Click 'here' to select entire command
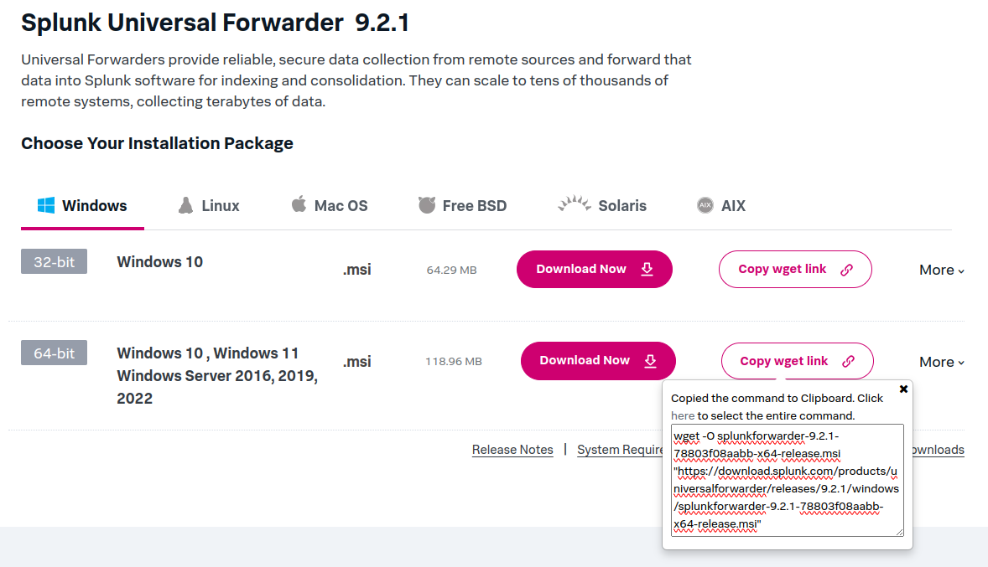The height and width of the screenshot is (567, 988). click(x=683, y=415)
